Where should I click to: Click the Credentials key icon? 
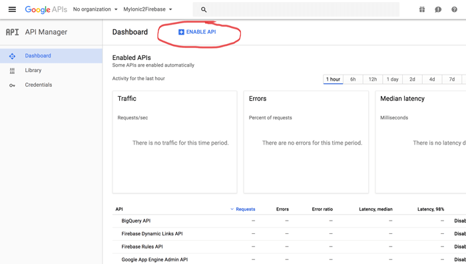[12, 85]
